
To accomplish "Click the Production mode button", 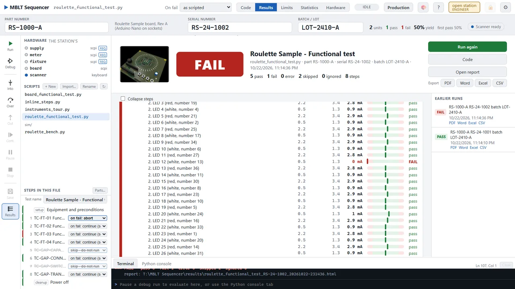I will coord(398,7).
